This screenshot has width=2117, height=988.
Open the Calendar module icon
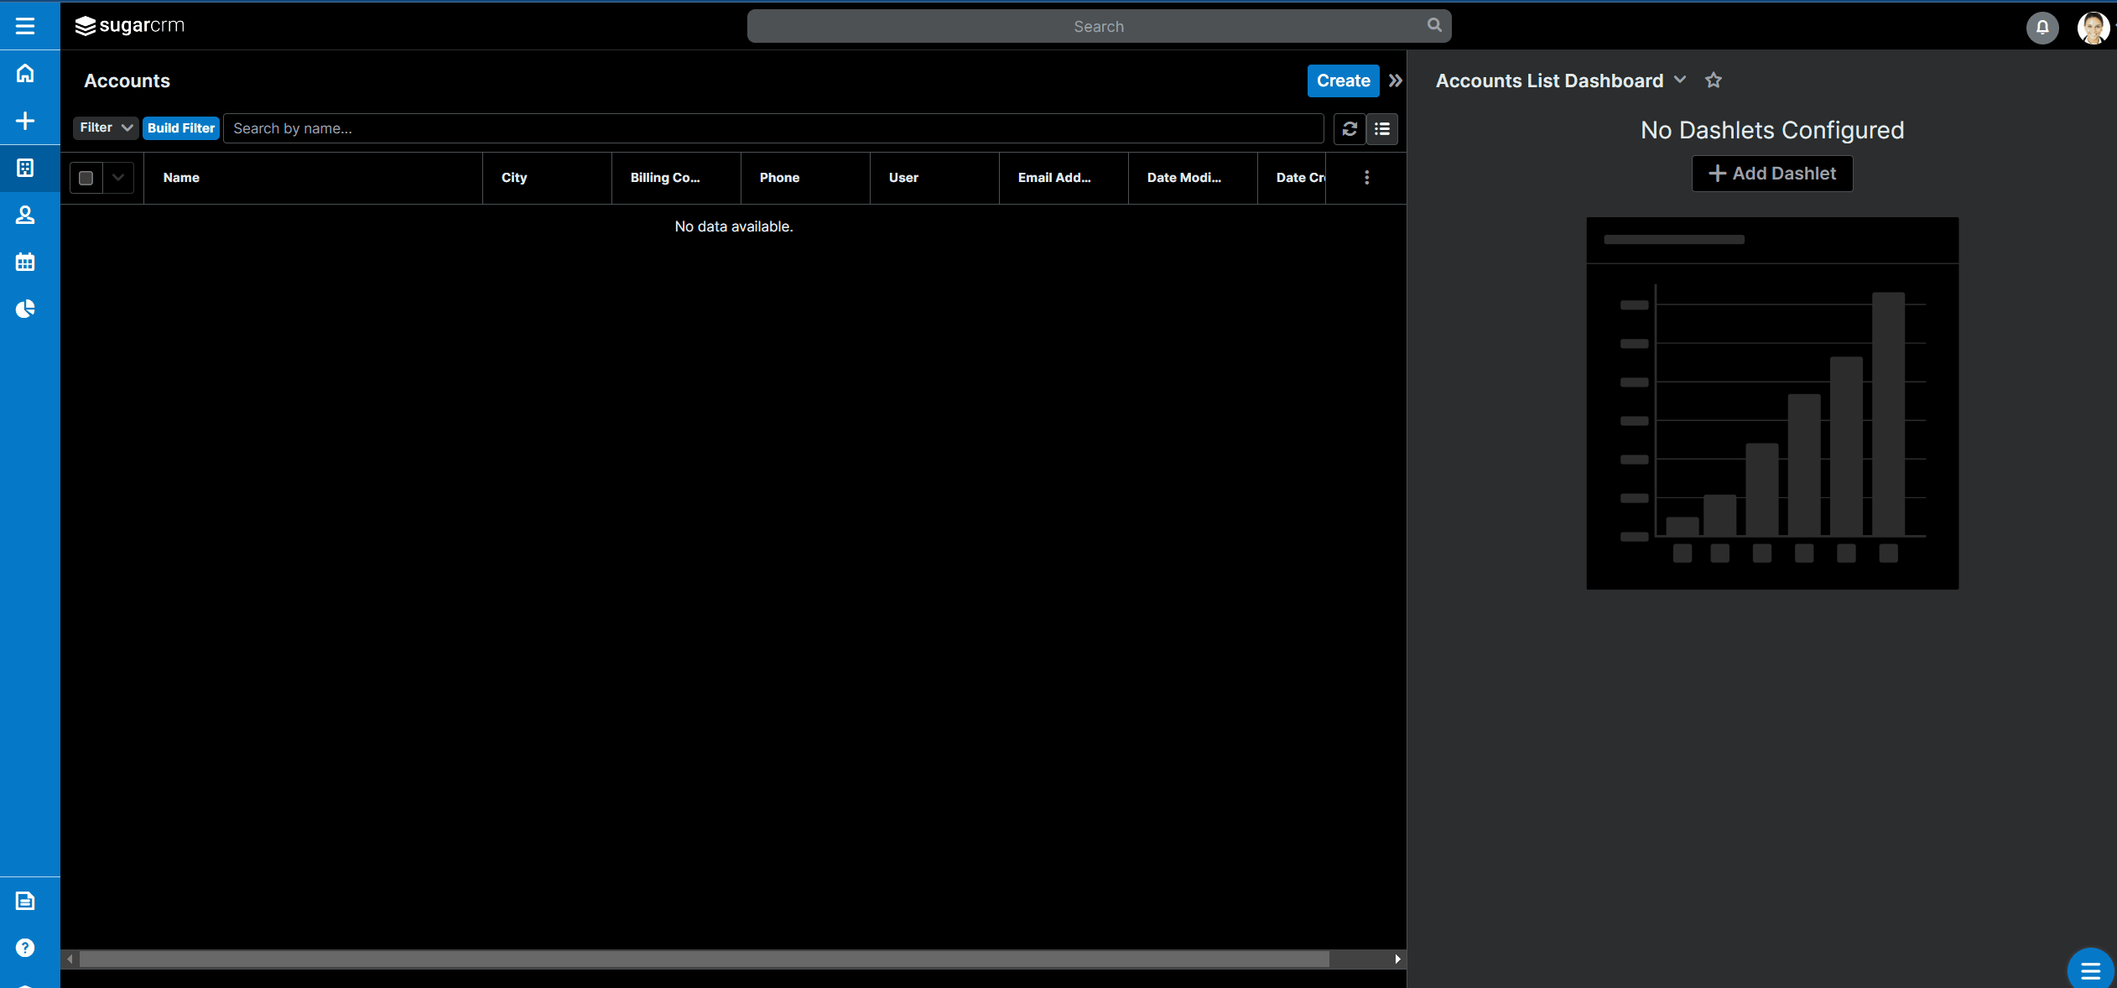pos(25,263)
